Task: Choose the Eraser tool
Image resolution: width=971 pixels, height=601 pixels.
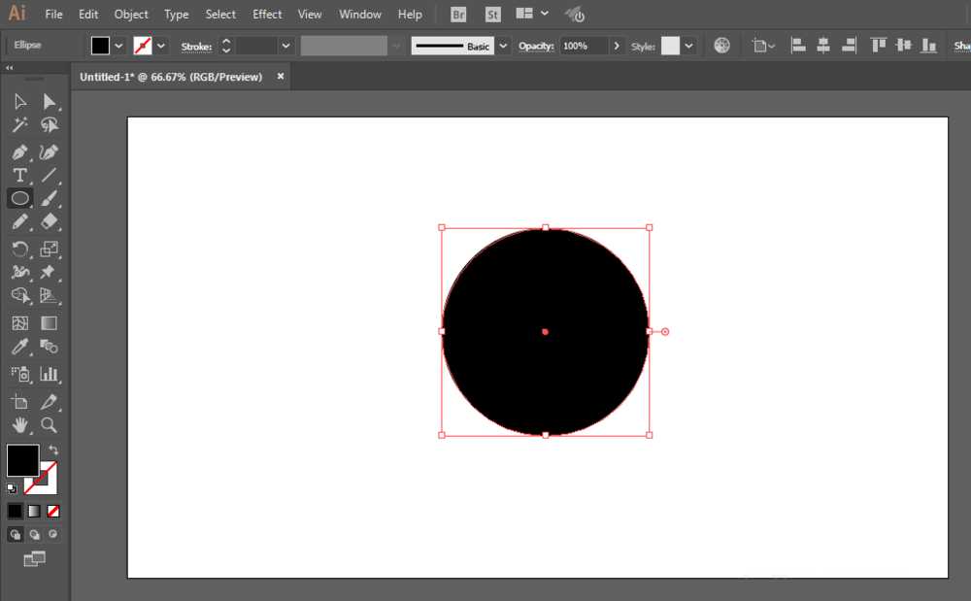Action: pyautogui.click(x=50, y=222)
